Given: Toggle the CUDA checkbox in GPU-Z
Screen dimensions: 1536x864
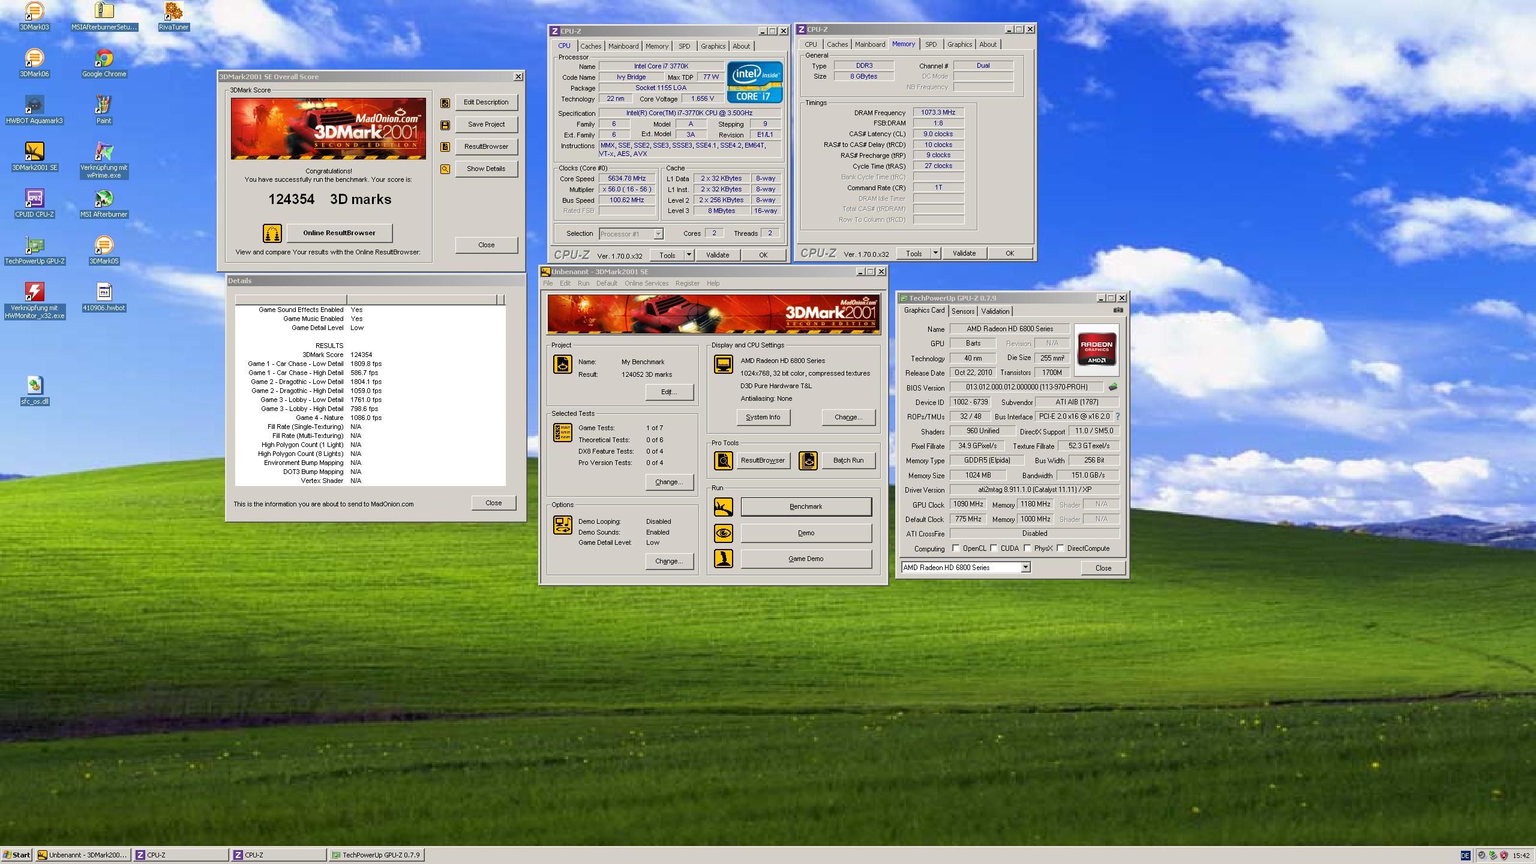Looking at the screenshot, I should pyautogui.click(x=994, y=548).
